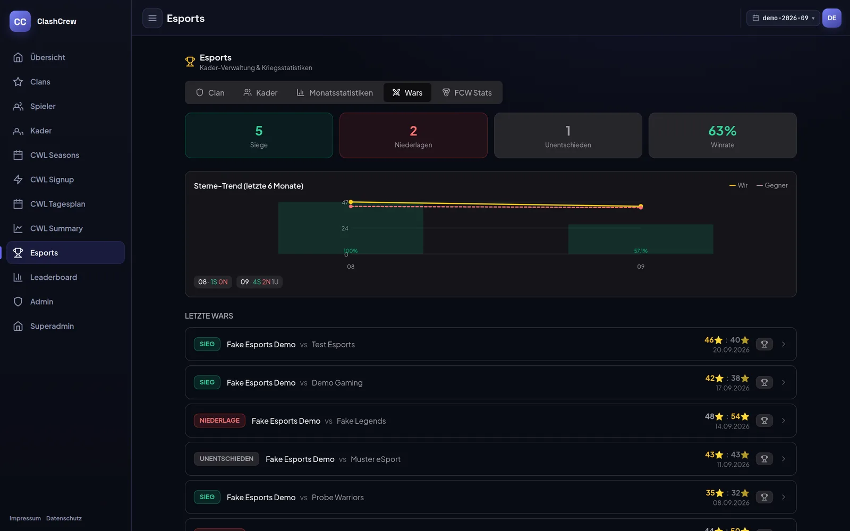Click the CWL Summary chart icon
Image resolution: width=850 pixels, height=531 pixels.
pos(18,228)
